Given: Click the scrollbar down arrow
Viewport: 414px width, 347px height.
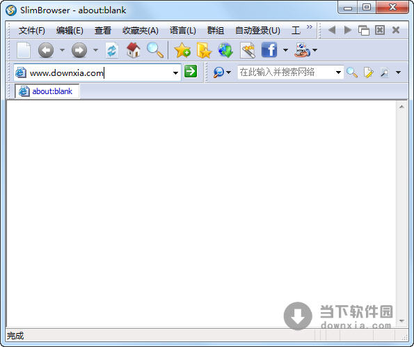Looking at the screenshot, I should point(401,321).
